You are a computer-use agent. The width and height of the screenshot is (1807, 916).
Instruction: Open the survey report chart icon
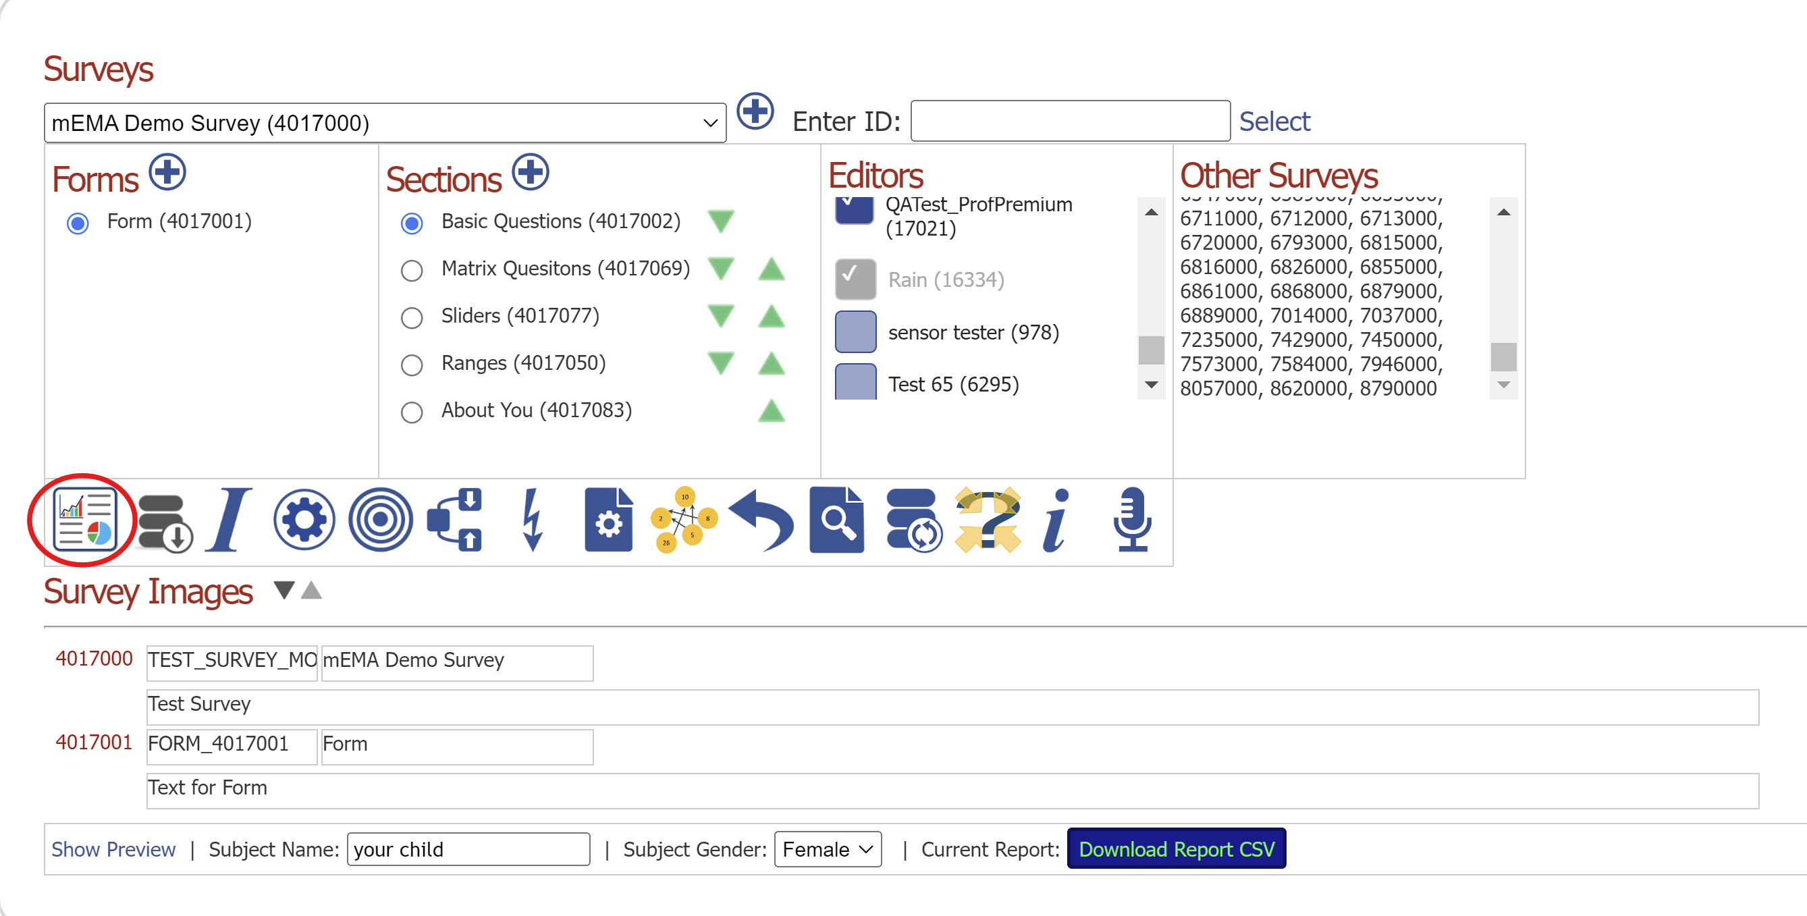[85, 520]
